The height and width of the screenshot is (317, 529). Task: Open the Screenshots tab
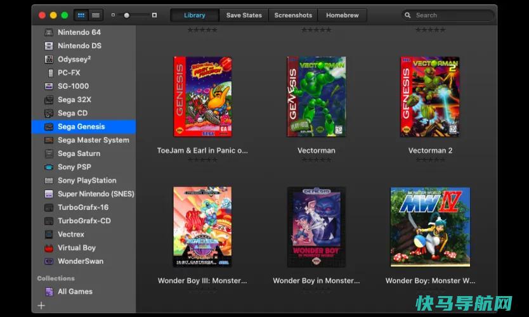(x=293, y=15)
